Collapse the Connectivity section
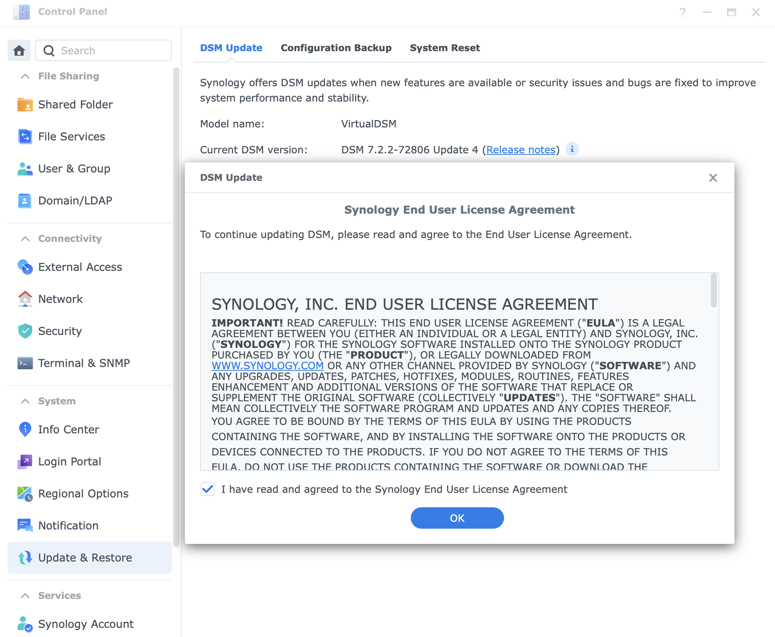775x637 pixels. pyautogui.click(x=25, y=239)
